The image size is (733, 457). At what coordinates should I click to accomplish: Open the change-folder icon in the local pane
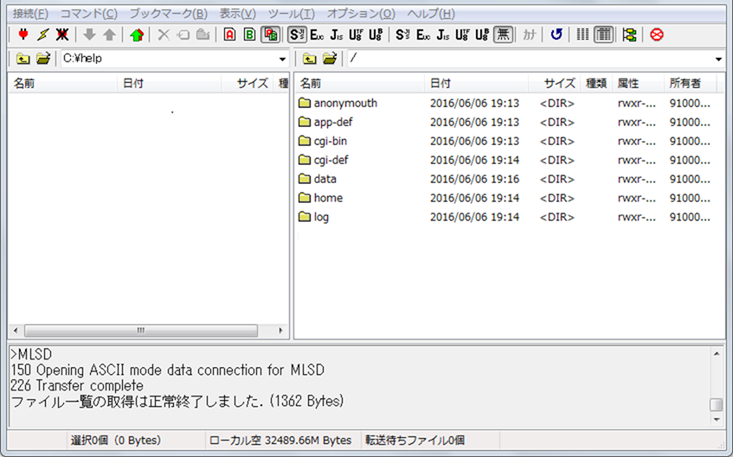pos(43,59)
